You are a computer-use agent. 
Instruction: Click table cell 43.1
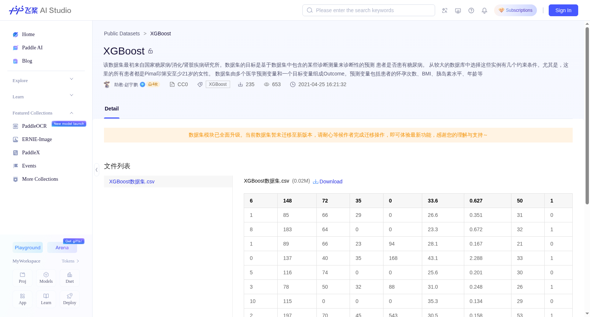443,258
